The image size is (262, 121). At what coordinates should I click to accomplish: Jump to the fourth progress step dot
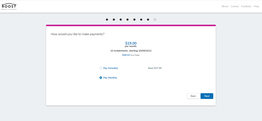127,19
